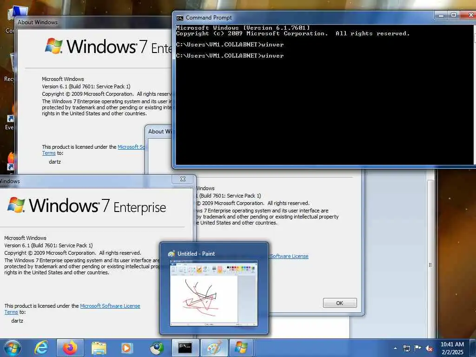Open Windows Explorer folder icon in taskbar
The image size is (476, 357).
click(99, 348)
